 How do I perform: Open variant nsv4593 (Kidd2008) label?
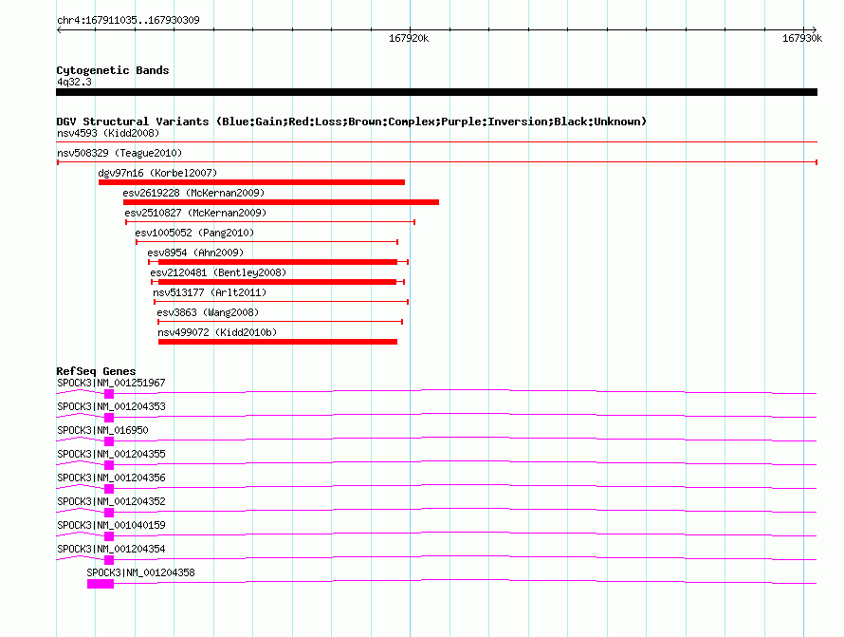pos(108,133)
